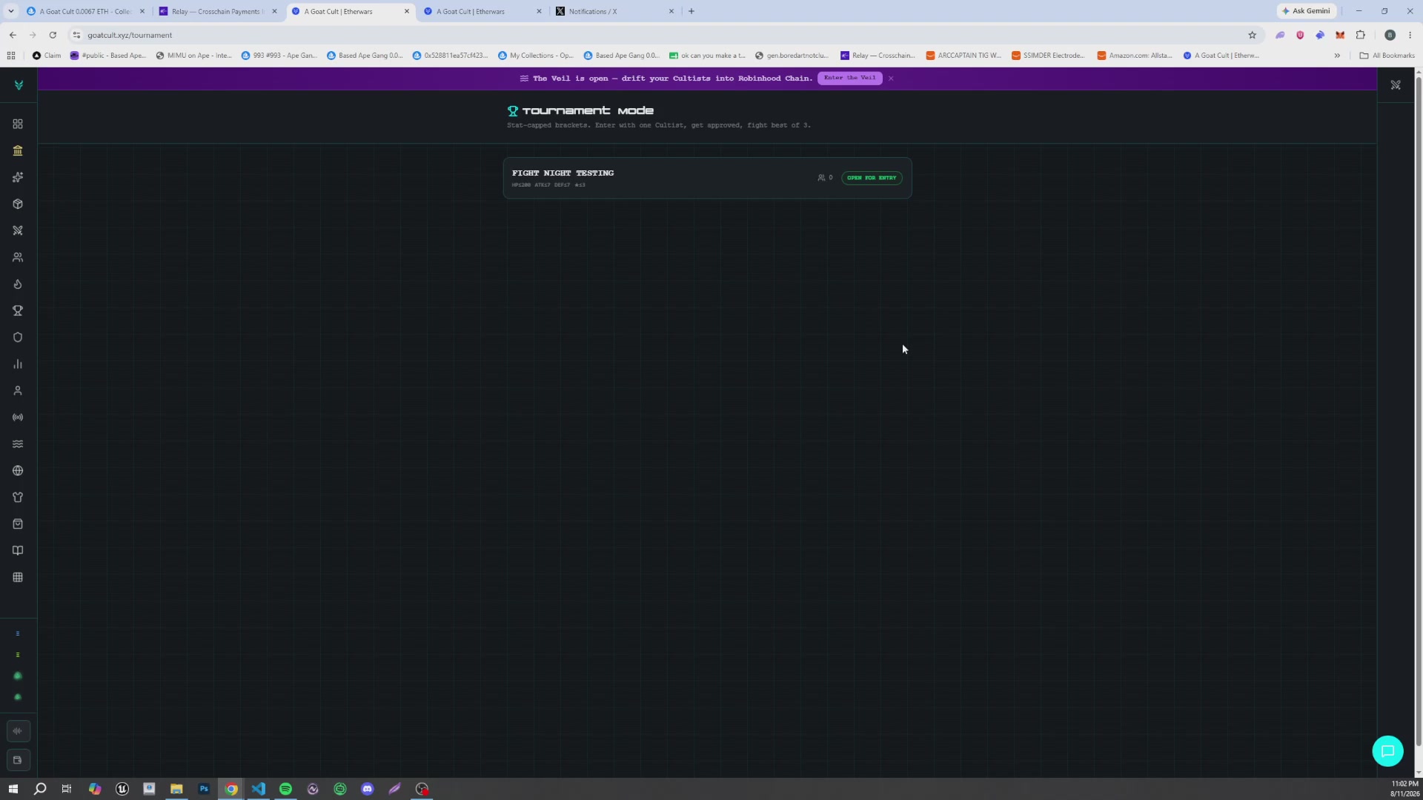Switch to Relay Crosschain Payments tab
Viewport: 1423px width, 800px height.
tap(219, 11)
